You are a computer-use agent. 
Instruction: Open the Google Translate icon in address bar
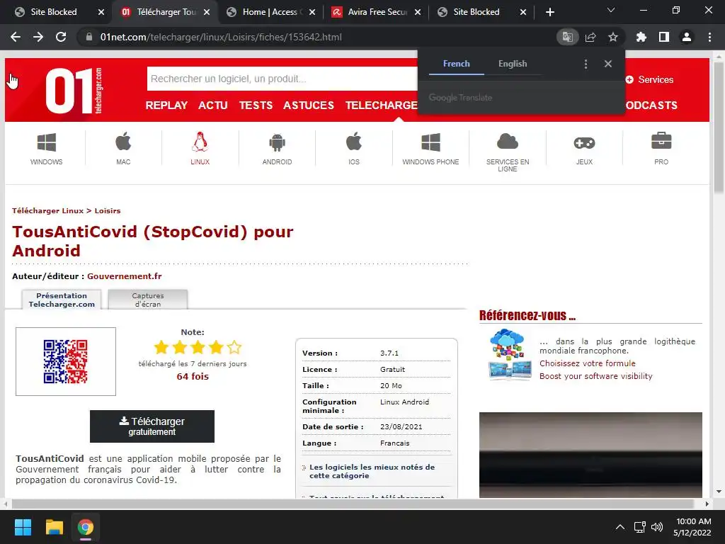[x=567, y=37]
